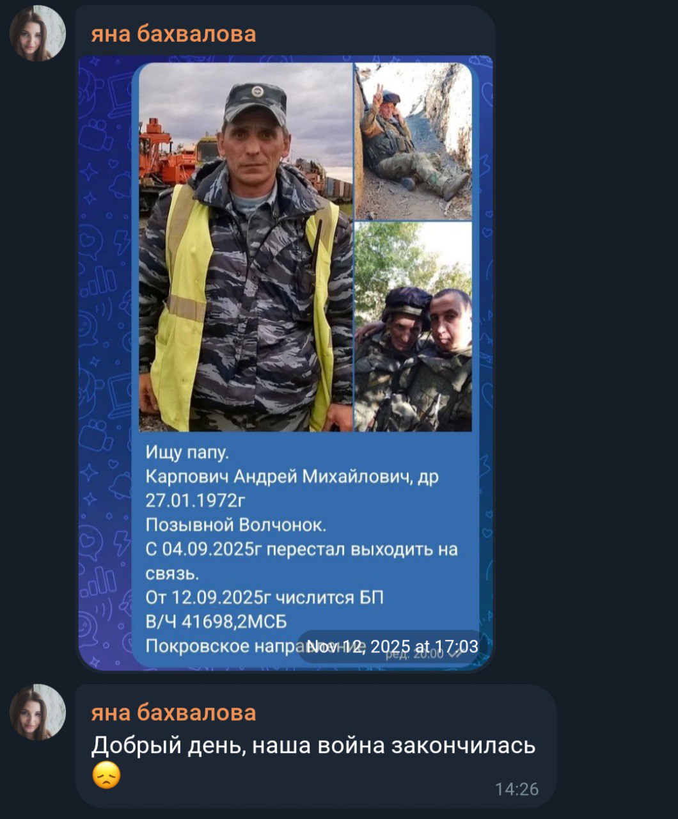The image size is (678, 819).
Task: Click the double checkmark read-status icon
Action: click(455, 653)
